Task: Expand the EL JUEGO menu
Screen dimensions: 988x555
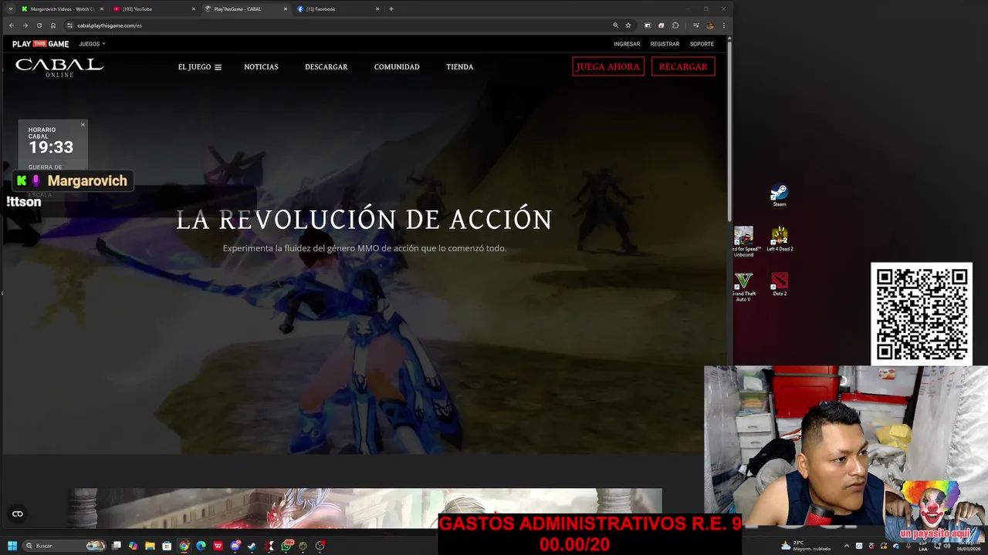Action: tap(199, 67)
